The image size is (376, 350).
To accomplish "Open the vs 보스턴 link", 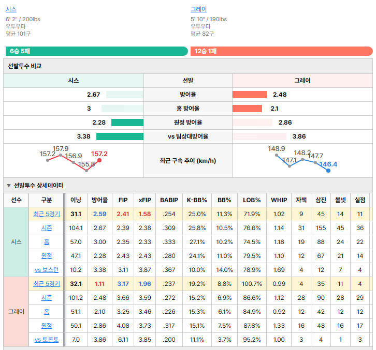I will [47, 270].
